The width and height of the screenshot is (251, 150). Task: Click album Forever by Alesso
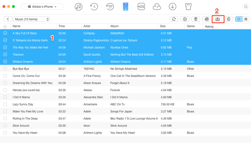pos(115,90)
